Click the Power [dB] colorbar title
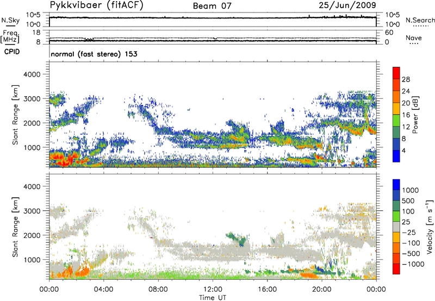The width and height of the screenshot is (435, 301). 415,115
